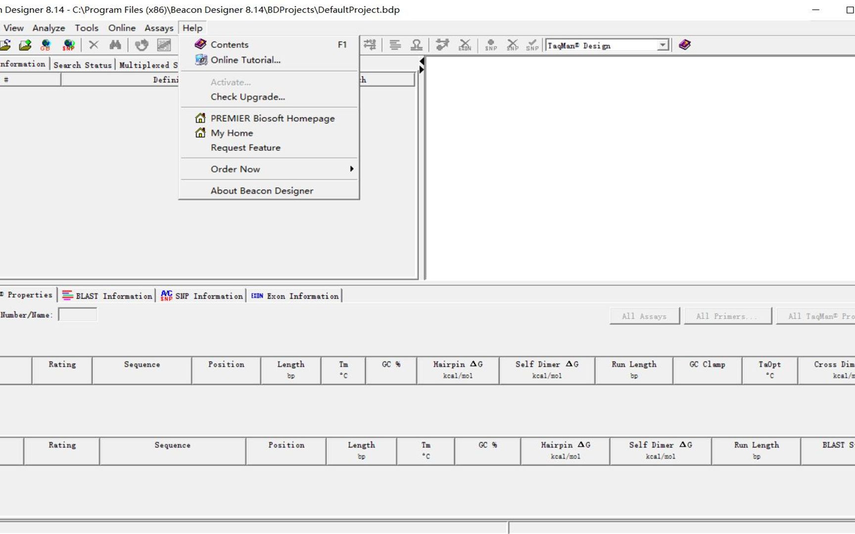Open Contents in the Help menu

pyautogui.click(x=269, y=44)
